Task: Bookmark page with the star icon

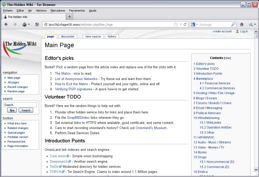Action: coord(176,24)
